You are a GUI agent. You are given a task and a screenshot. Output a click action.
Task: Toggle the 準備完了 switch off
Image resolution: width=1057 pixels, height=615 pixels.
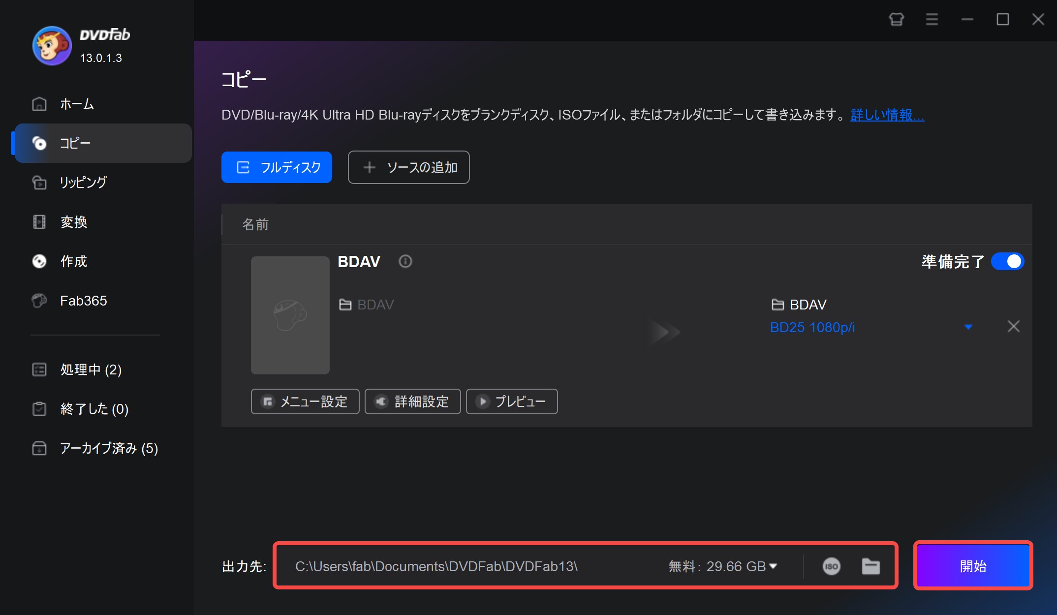pyautogui.click(x=1007, y=261)
